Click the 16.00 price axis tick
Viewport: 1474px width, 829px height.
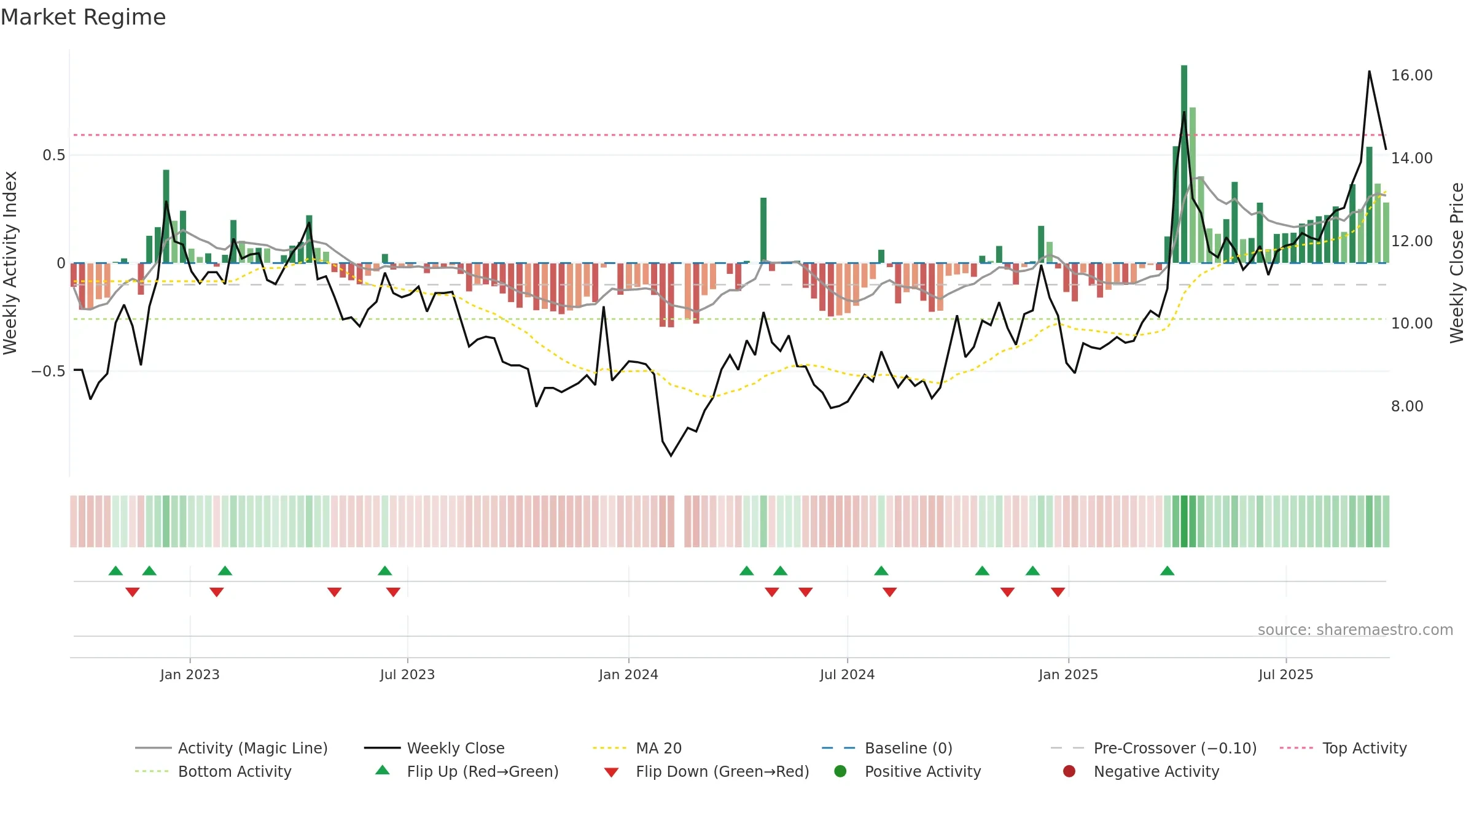(1411, 76)
